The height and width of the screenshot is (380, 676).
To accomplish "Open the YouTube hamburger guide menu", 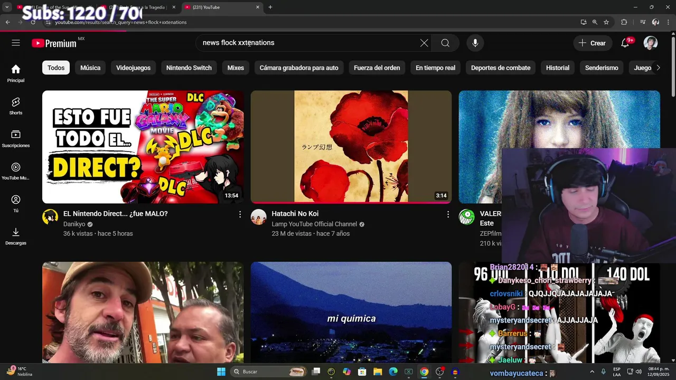I will (16, 43).
